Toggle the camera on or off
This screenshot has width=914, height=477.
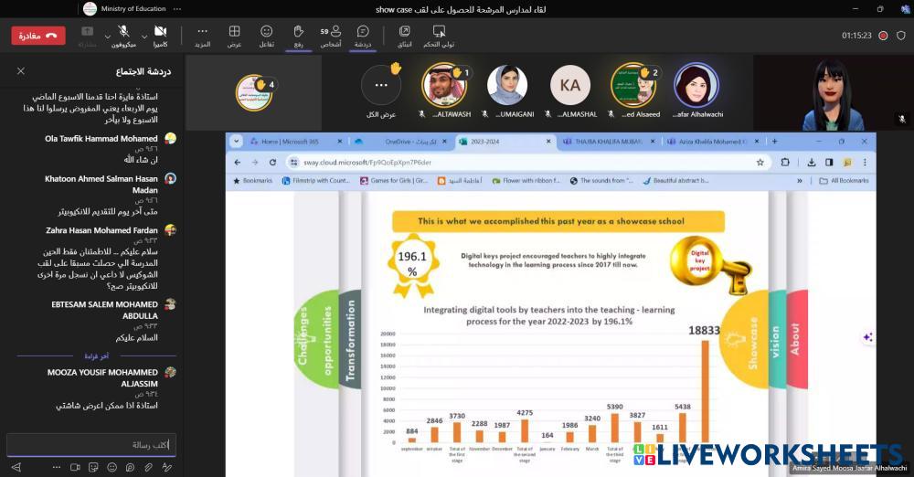click(161, 32)
